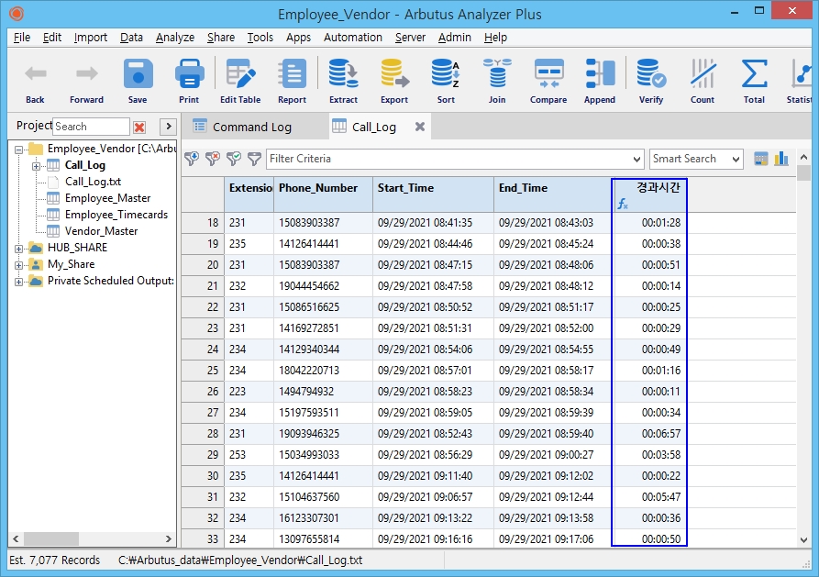Open Edit Table tool
This screenshot has height=577, width=819.
point(240,81)
